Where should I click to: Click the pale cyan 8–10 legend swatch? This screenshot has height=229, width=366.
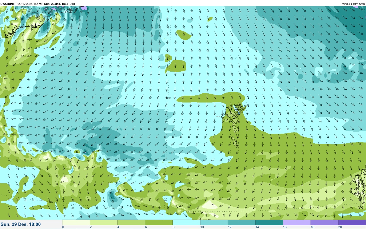click(186, 222)
